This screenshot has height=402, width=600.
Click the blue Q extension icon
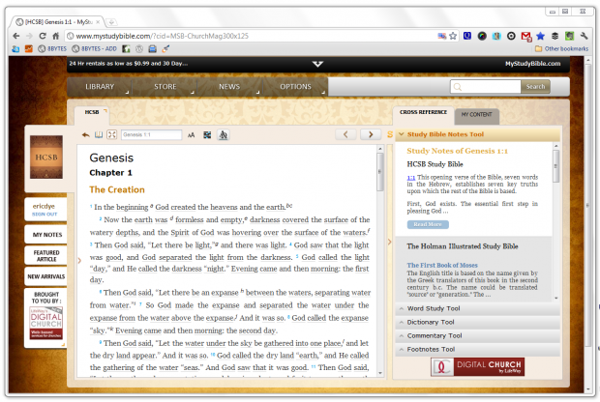(x=467, y=36)
